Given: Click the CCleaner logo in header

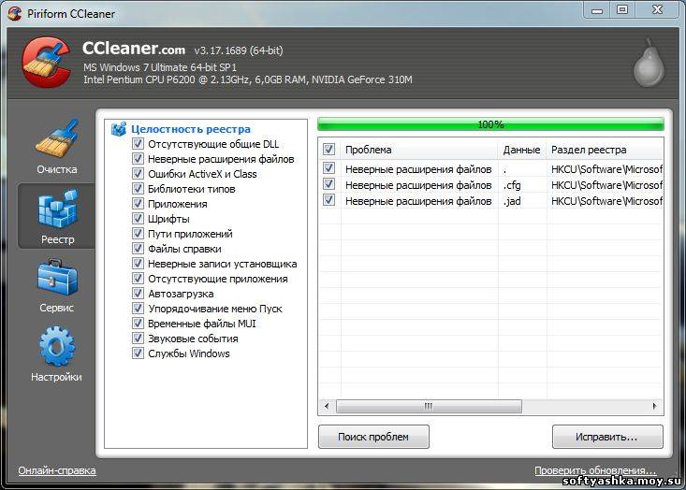Looking at the screenshot, I should 47,62.
